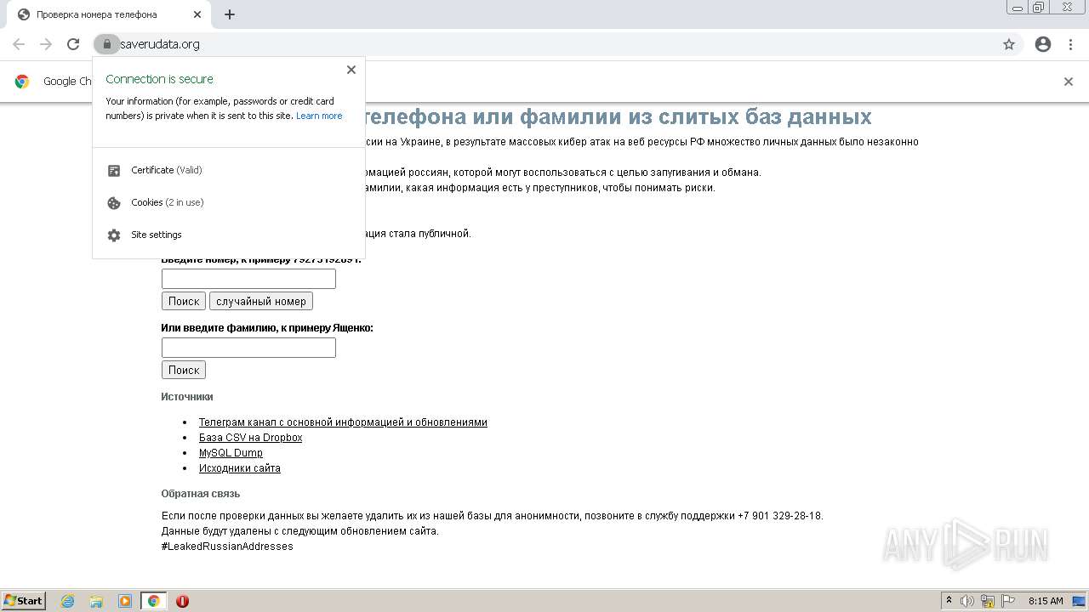Open Windows Explorer folder in taskbar

coord(96,601)
